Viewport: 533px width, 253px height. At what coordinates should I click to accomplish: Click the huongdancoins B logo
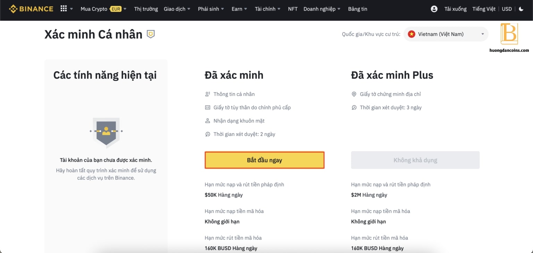click(509, 34)
